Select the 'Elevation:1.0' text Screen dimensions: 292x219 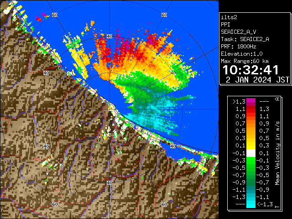[241, 54]
